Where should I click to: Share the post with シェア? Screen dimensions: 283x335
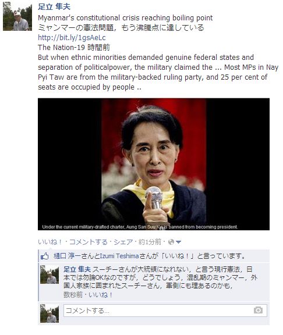click(123, 242)
